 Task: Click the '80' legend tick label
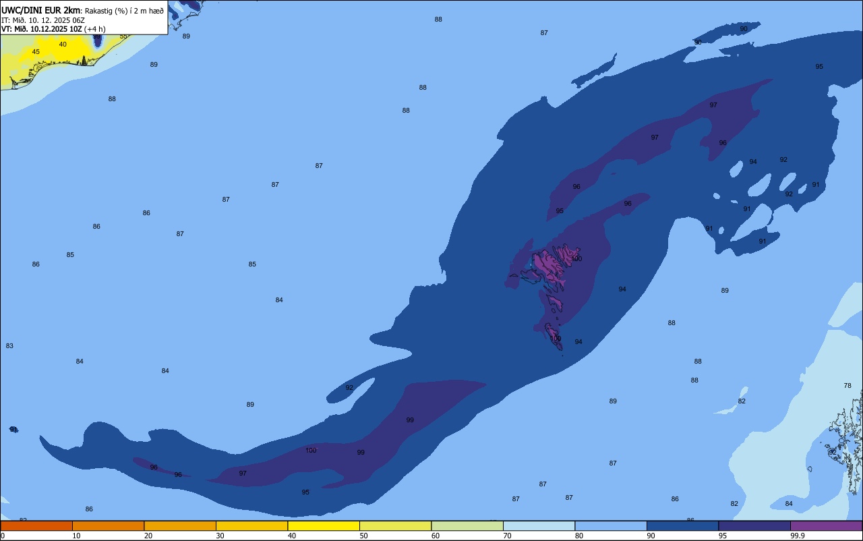pyautogui.click(x=579, y=536)
